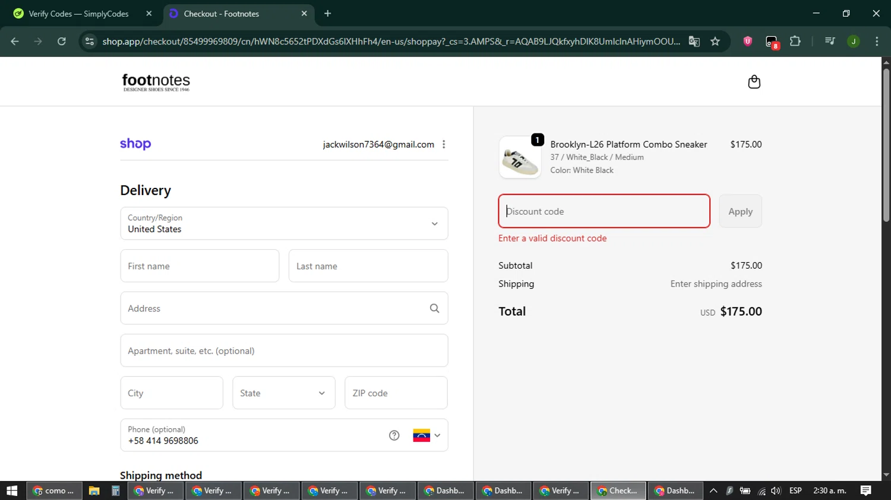Open account options menu beside the email
Image resolution: width=891 pixels, height=500 pixels.
pos(444,144)
